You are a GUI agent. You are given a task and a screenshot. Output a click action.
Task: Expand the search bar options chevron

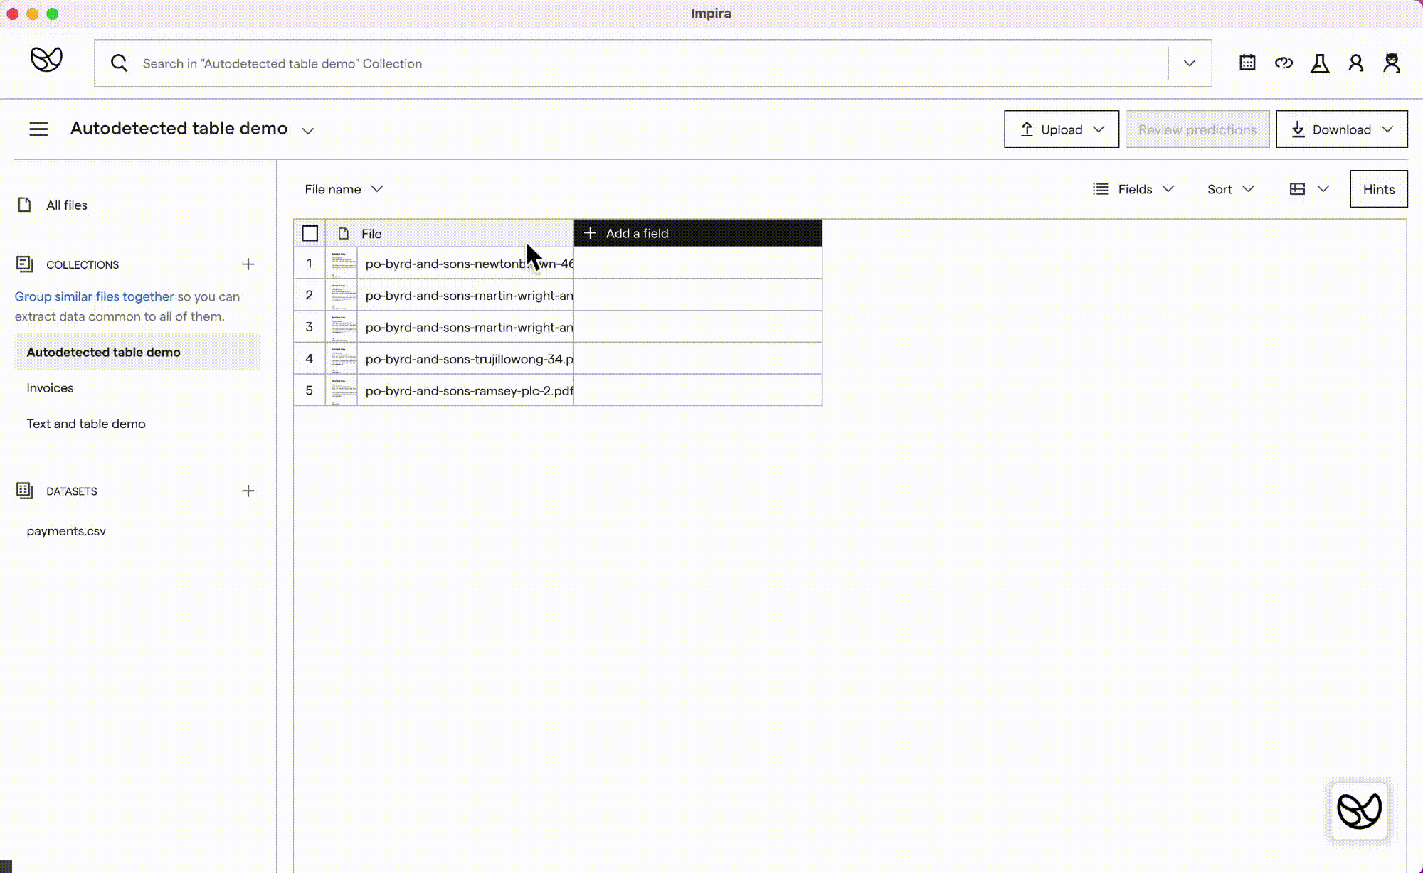pyautogui.click(x=1190, y=63)
